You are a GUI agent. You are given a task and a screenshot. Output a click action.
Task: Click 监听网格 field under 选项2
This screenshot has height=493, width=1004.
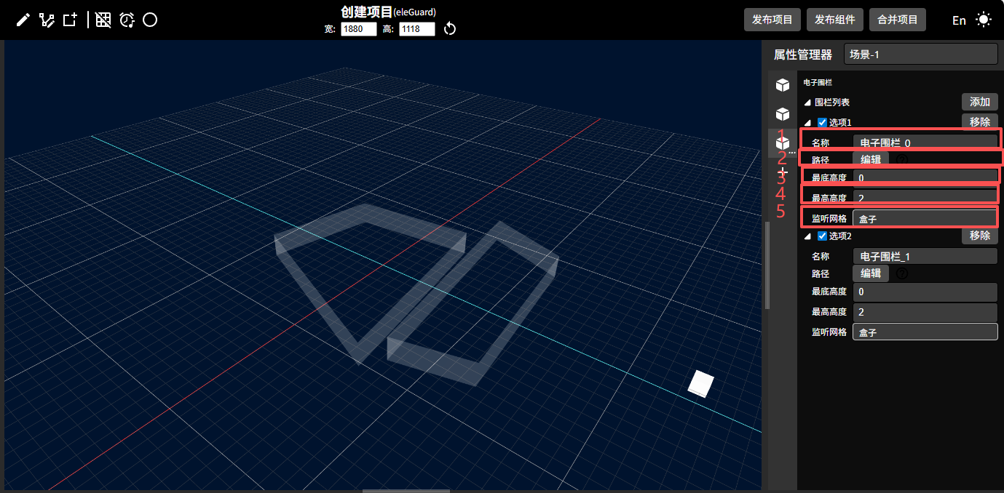coord(925,332)
